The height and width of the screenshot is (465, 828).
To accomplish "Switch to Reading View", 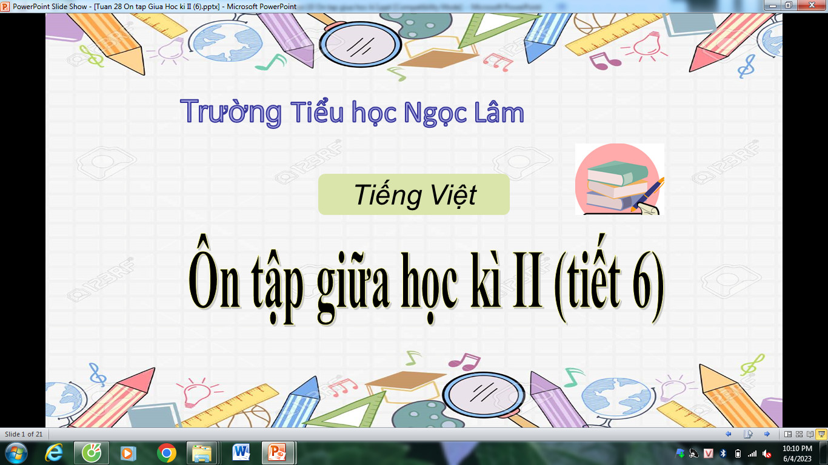I will coord(810,434).
